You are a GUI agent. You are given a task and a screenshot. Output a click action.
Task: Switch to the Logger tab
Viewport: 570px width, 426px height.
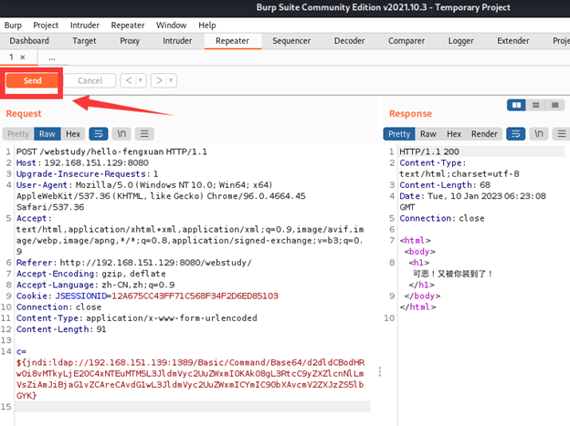tap(461, 41)
